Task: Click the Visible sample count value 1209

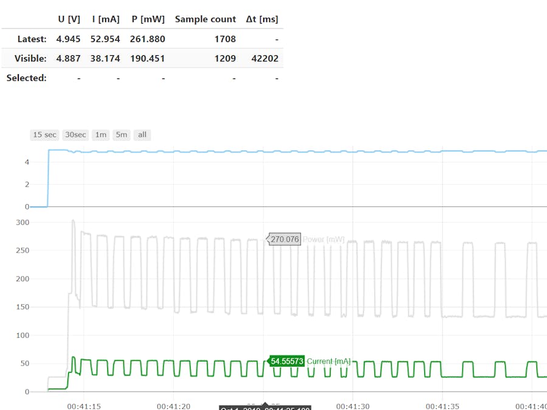Action: point(224,58)
